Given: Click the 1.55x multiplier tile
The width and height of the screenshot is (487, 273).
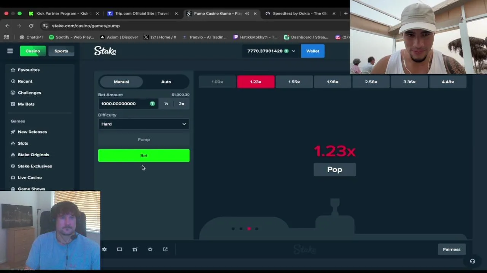Looking at the screenshot, I should (294, 82).
